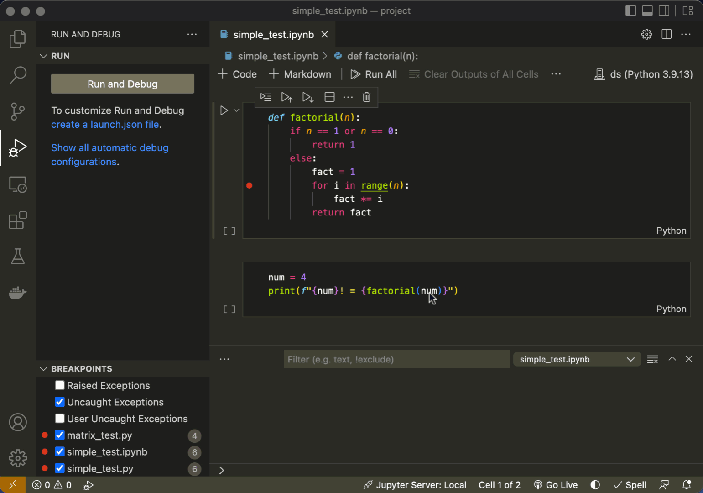
Task: Collapse the RUN section
Action: [x=44, y=56]
